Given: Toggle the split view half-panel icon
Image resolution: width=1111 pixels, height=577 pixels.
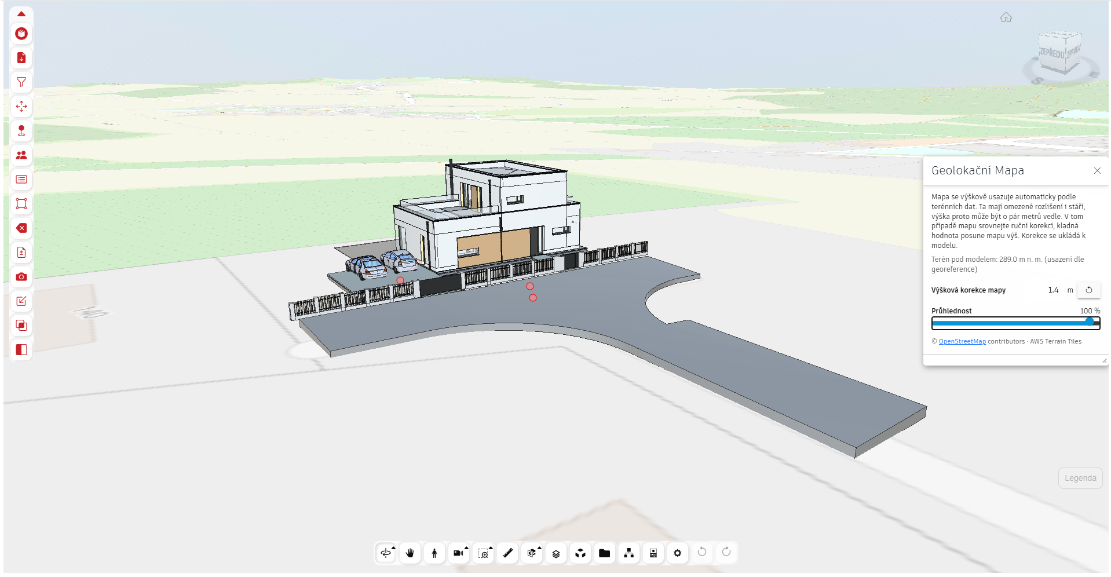Looking at the screenshot, I should click(21, 350).
